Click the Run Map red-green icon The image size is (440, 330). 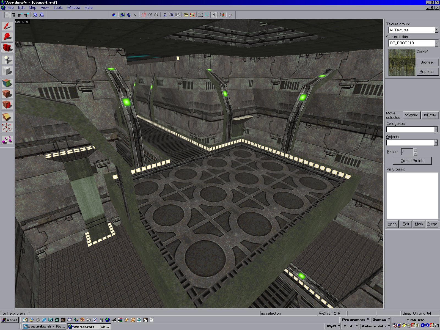coord(222,15)
